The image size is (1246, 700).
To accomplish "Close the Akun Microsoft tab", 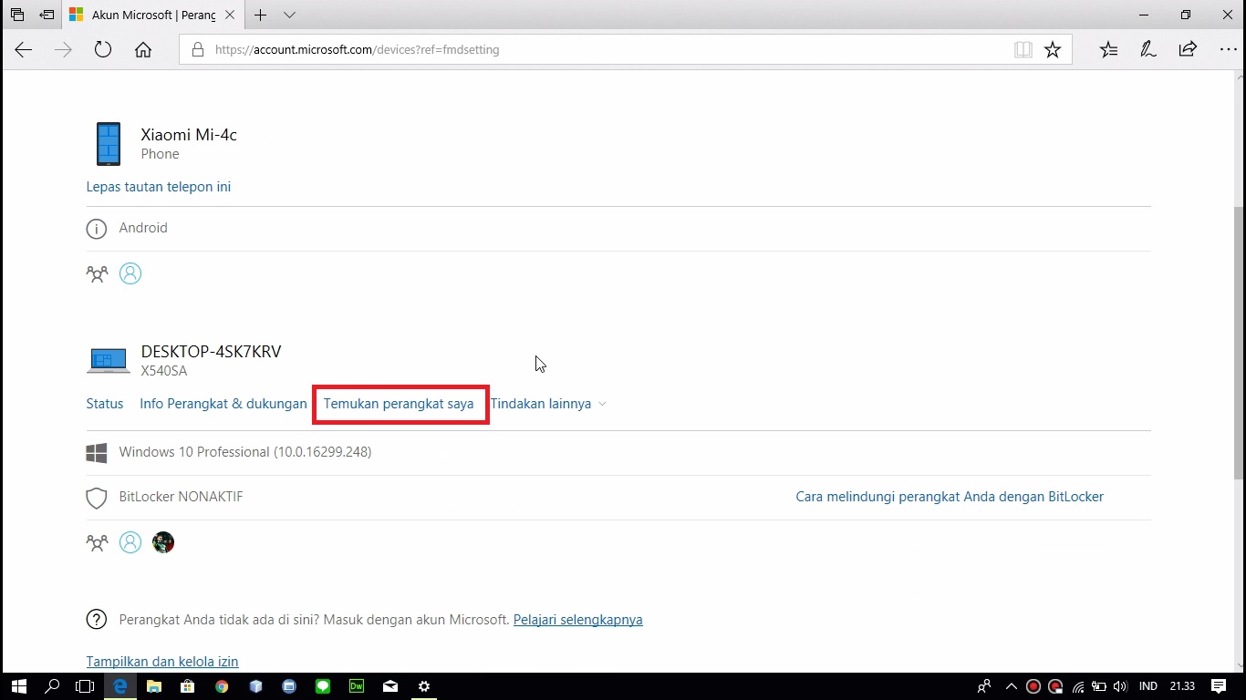I will (232, 15).
